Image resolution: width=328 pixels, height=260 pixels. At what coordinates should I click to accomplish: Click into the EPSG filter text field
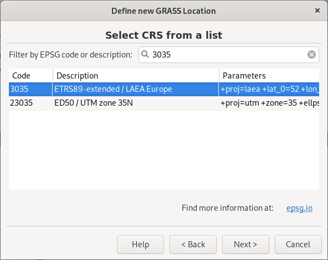229,55
